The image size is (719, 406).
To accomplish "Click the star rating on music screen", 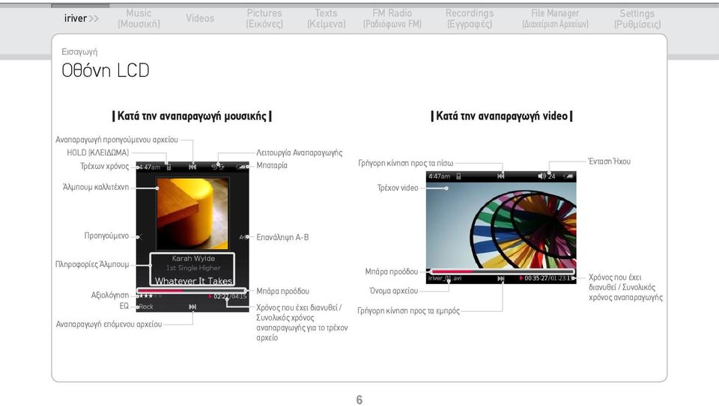I will (149, 296).
